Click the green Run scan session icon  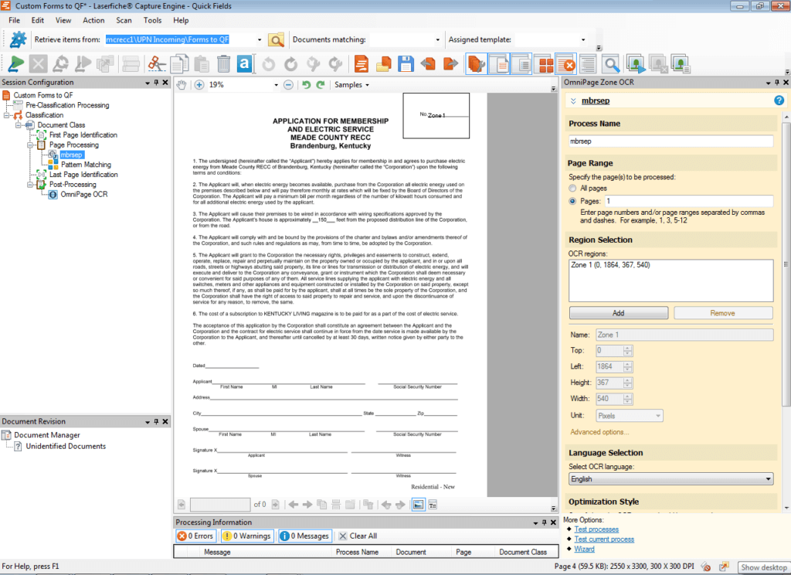coord(15,64)
